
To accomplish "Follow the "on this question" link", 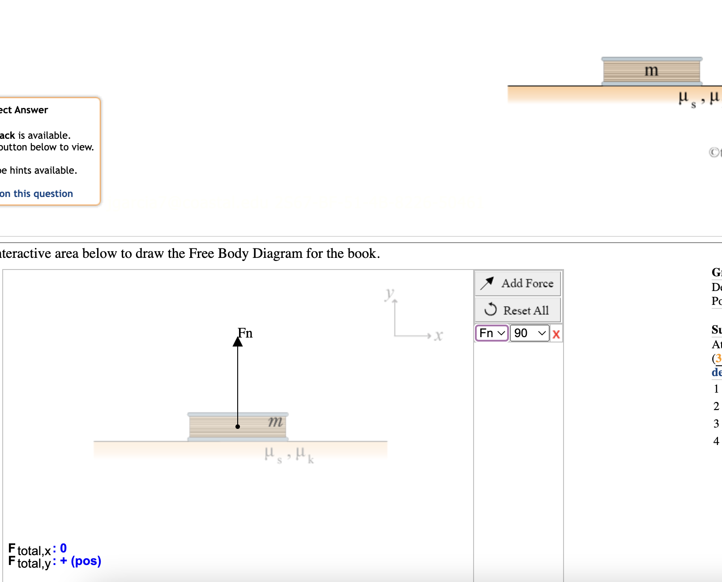I will coord(37,193).
